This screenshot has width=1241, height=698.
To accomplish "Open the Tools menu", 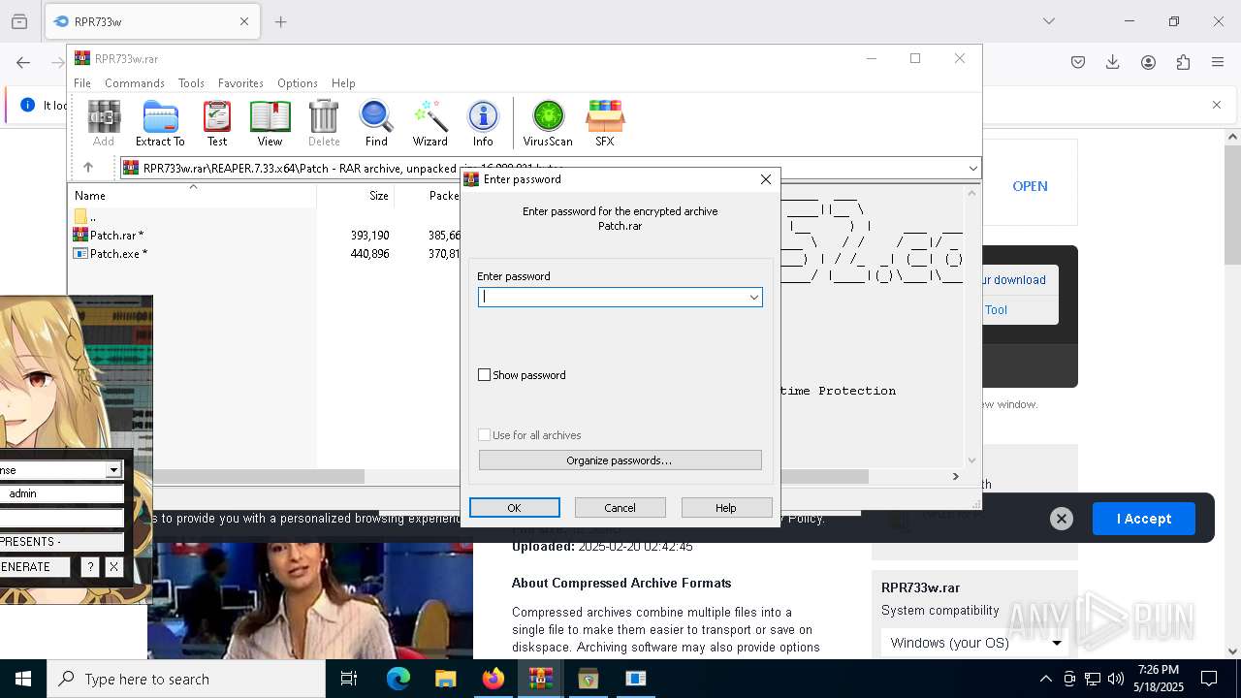I will click(191, 83).
